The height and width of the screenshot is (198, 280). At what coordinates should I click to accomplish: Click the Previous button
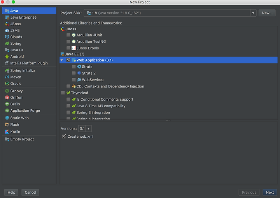(249, 192)
